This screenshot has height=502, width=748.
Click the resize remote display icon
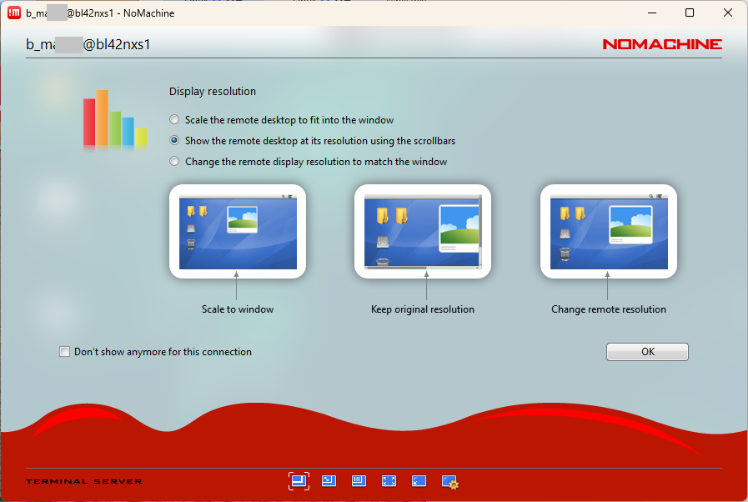tap(329, 481)
